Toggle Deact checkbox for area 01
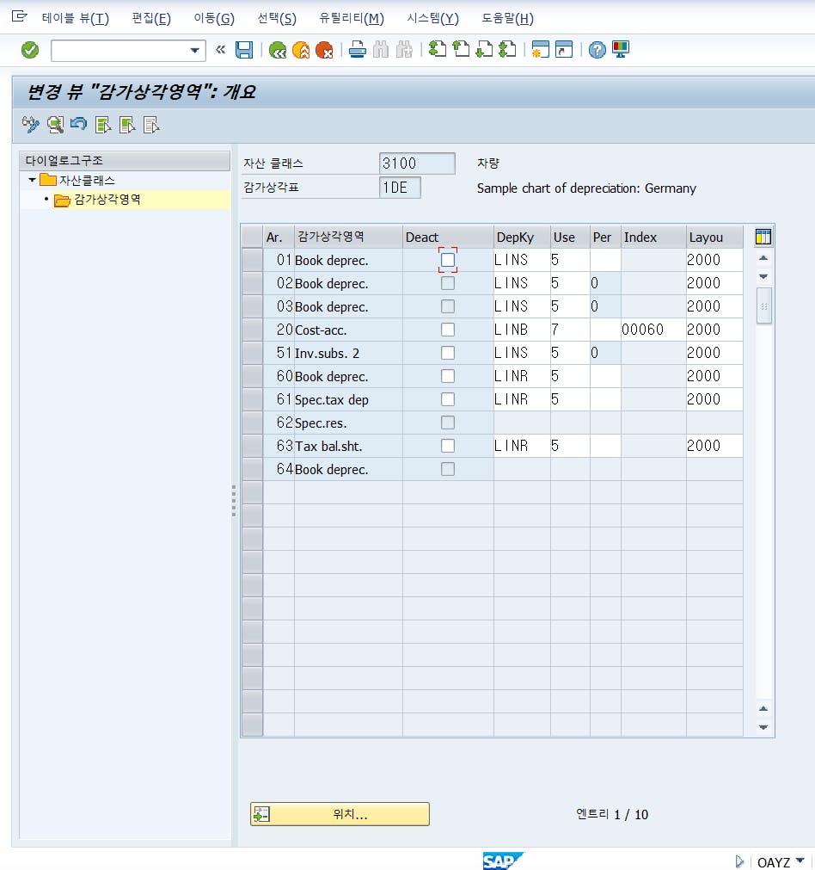Screen dimensions: 815x870 click(448, 260)
